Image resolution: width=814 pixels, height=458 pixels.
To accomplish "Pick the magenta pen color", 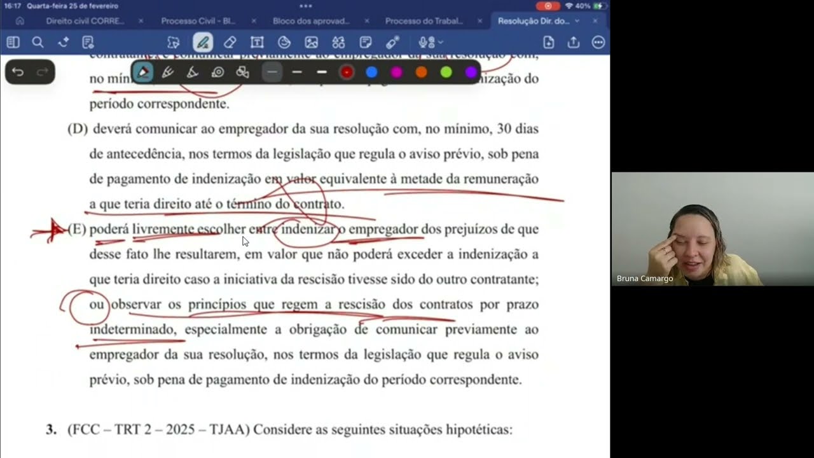I will point(396,72).
